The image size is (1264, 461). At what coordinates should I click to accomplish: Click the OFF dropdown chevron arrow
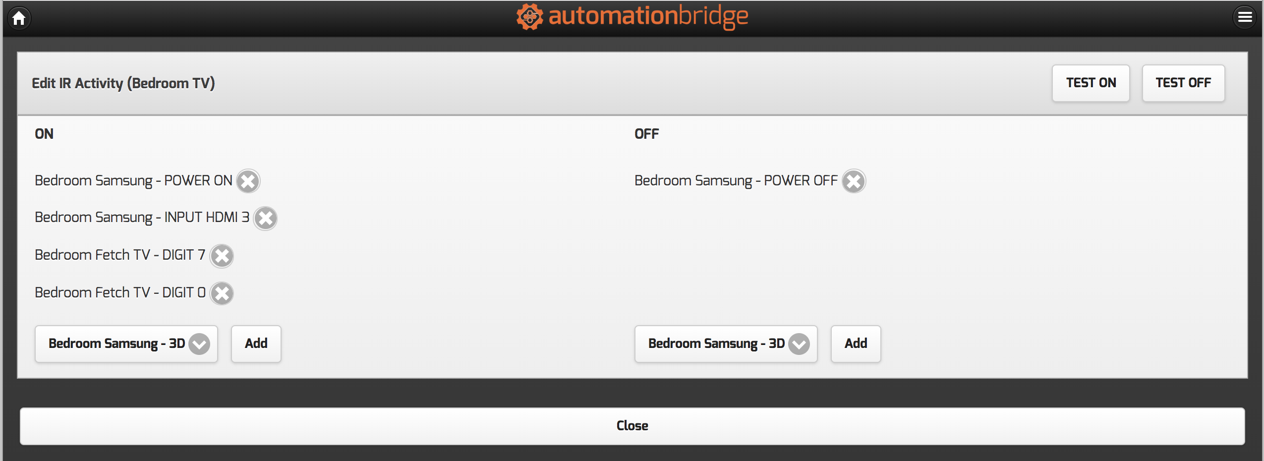pos(799,345)
